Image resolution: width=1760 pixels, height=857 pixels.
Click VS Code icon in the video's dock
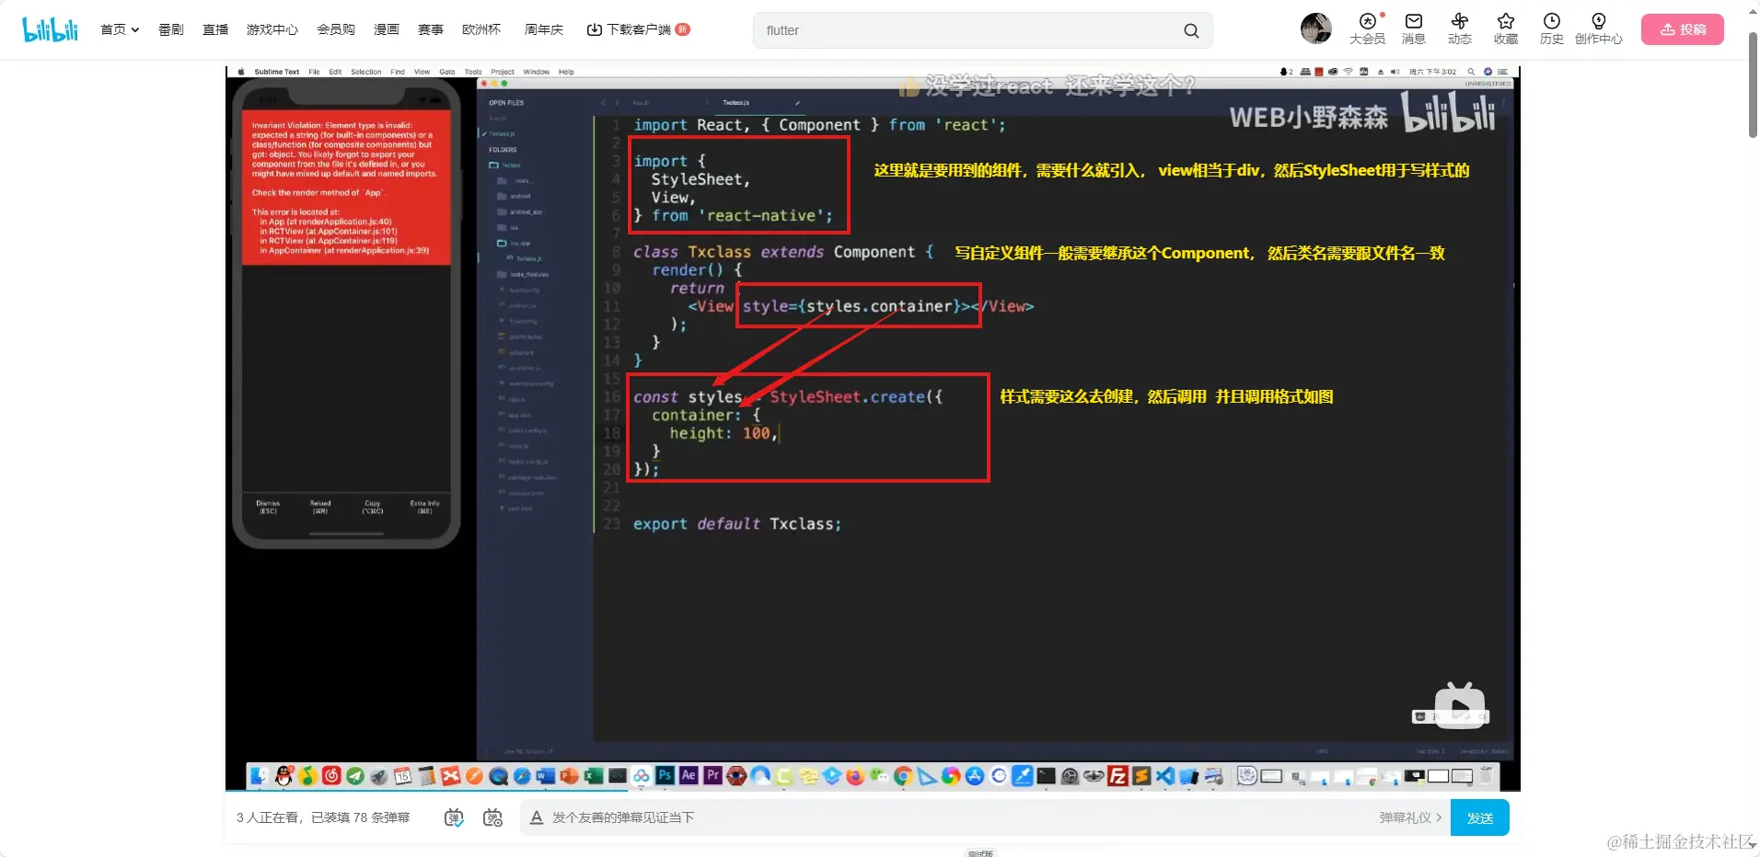1165,776
